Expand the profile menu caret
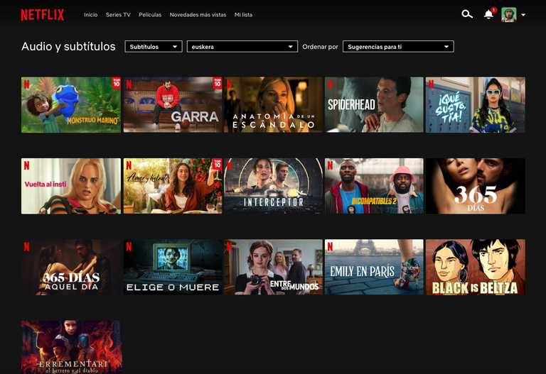 coord(523,15)
